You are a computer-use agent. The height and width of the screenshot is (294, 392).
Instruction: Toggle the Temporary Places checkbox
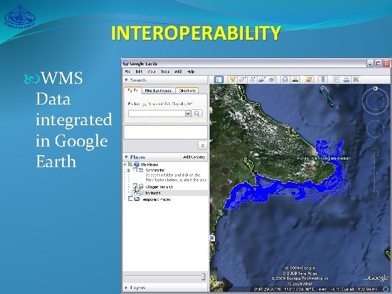pyautogui.click(x=131, y=199)
